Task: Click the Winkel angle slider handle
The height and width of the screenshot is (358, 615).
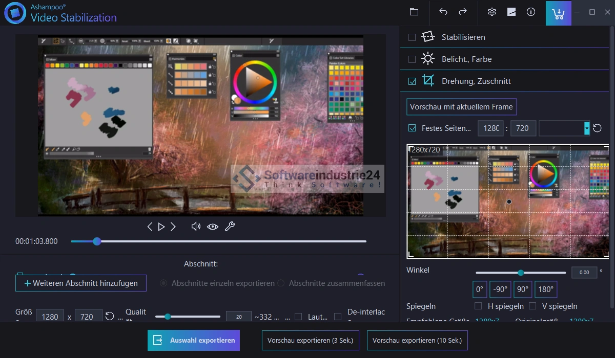Action: coord(521,273)
